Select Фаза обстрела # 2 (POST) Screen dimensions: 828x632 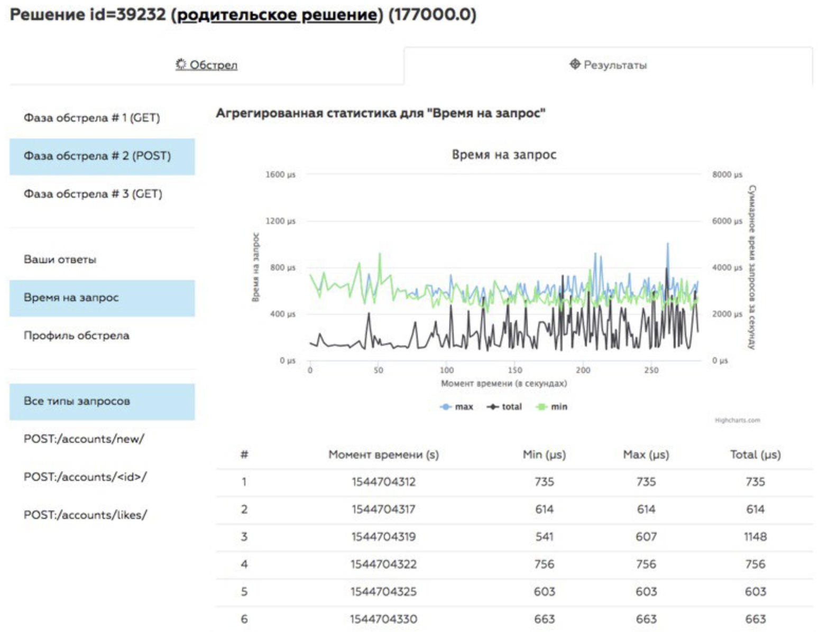pyautogui.click(x=102, y=156)
